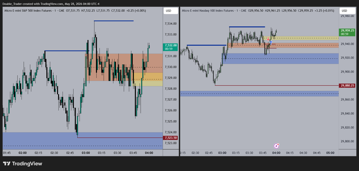Click the red 29,880.25 price line label
This screenshot has height=171, width=359.
(347, 86)
